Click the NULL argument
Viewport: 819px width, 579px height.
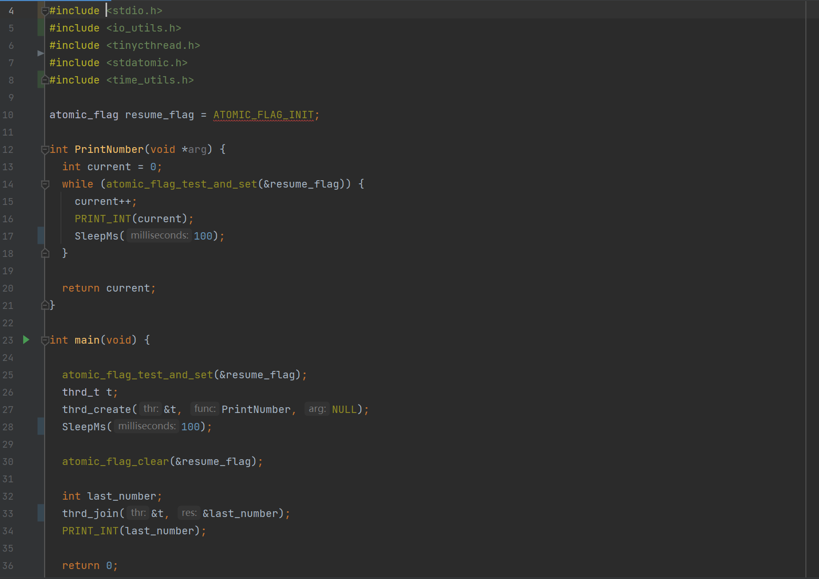344,409
